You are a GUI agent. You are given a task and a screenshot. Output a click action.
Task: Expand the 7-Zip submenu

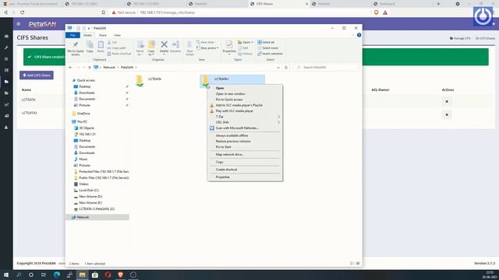(245, 117)
